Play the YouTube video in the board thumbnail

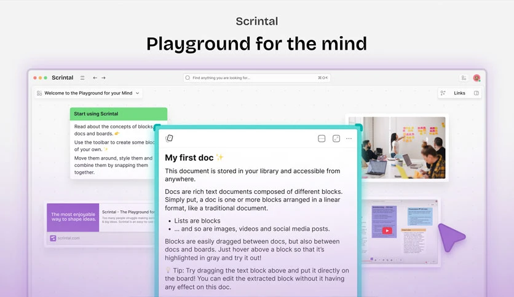pyautogui.click(x=387, y=231)
